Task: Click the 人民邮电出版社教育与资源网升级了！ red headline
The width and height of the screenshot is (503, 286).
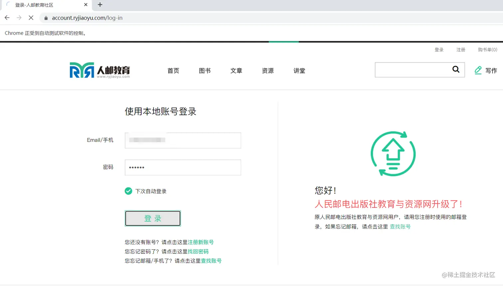Action: [x=388, y=204]
